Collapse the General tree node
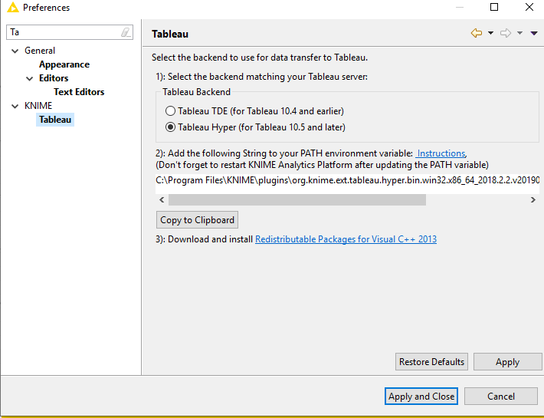544x418 pixels. 15,51
